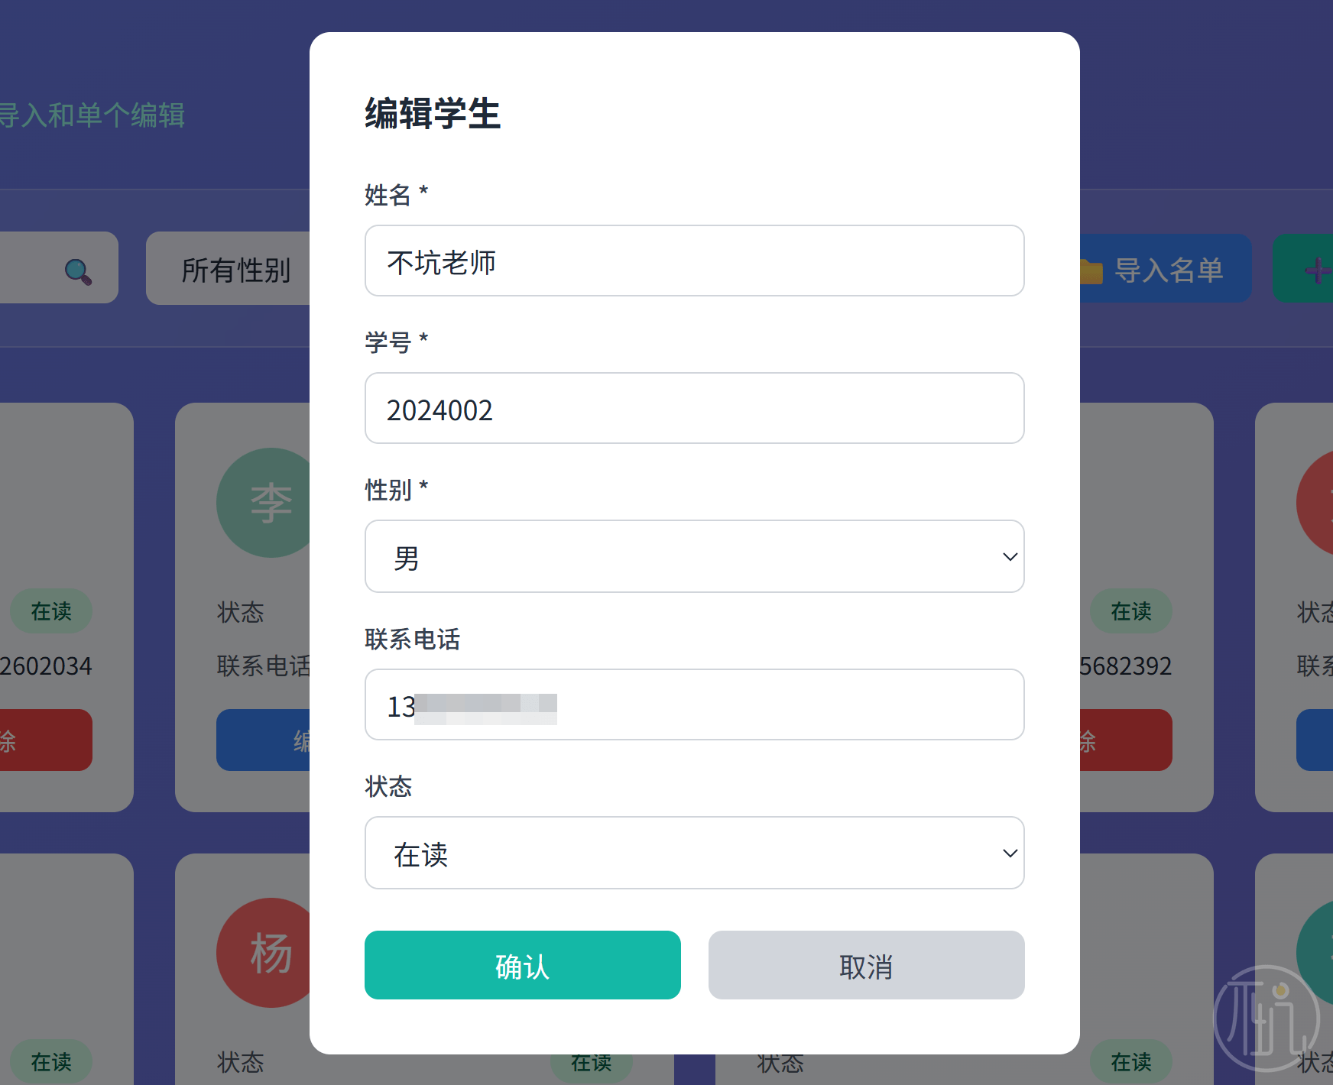The height and width of the screenshot is (1085, 1333).
Task: Focus the 姓名 input field
Action: [x=693, y=261]
